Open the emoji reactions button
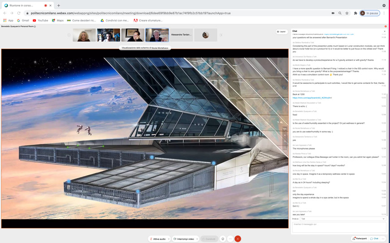 [x=223, y=239]
